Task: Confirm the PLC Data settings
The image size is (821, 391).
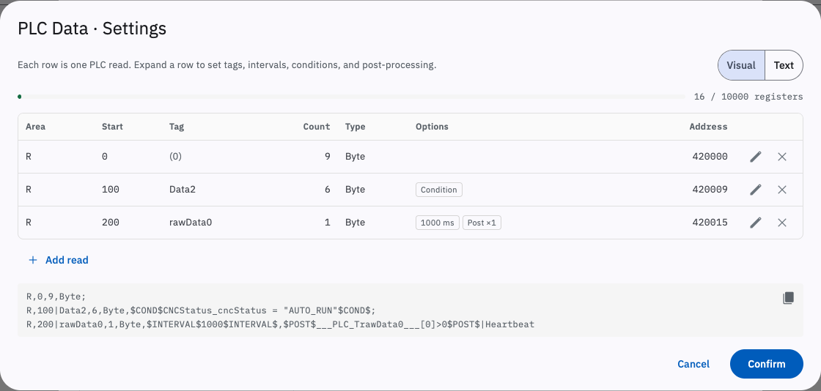Action: click(767, 364)
